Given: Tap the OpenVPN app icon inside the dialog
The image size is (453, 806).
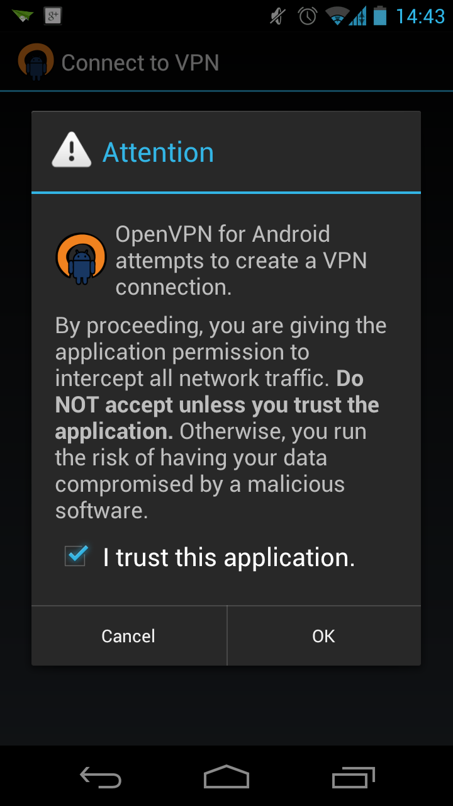Looking at the screenshot, I should pyautogui.click(x=81, y=259).
